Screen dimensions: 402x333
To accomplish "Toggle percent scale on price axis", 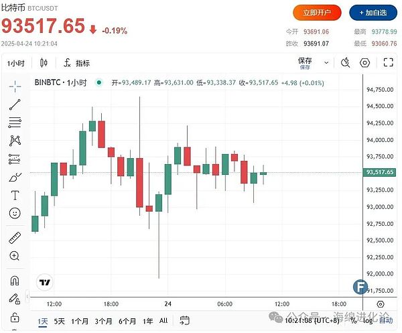I will pos(353,320).
